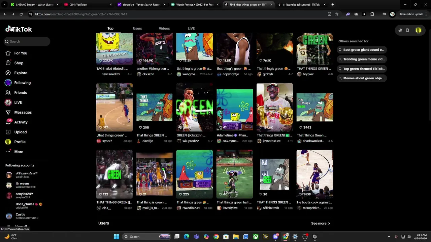Image resolution: width=431 pixels, height=242 pixels.
Task: Click the browser address bar
Action: click(175, 14)
